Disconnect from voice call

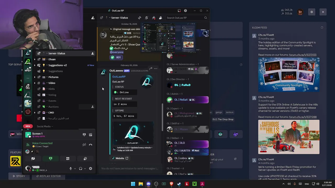(91, 145)
